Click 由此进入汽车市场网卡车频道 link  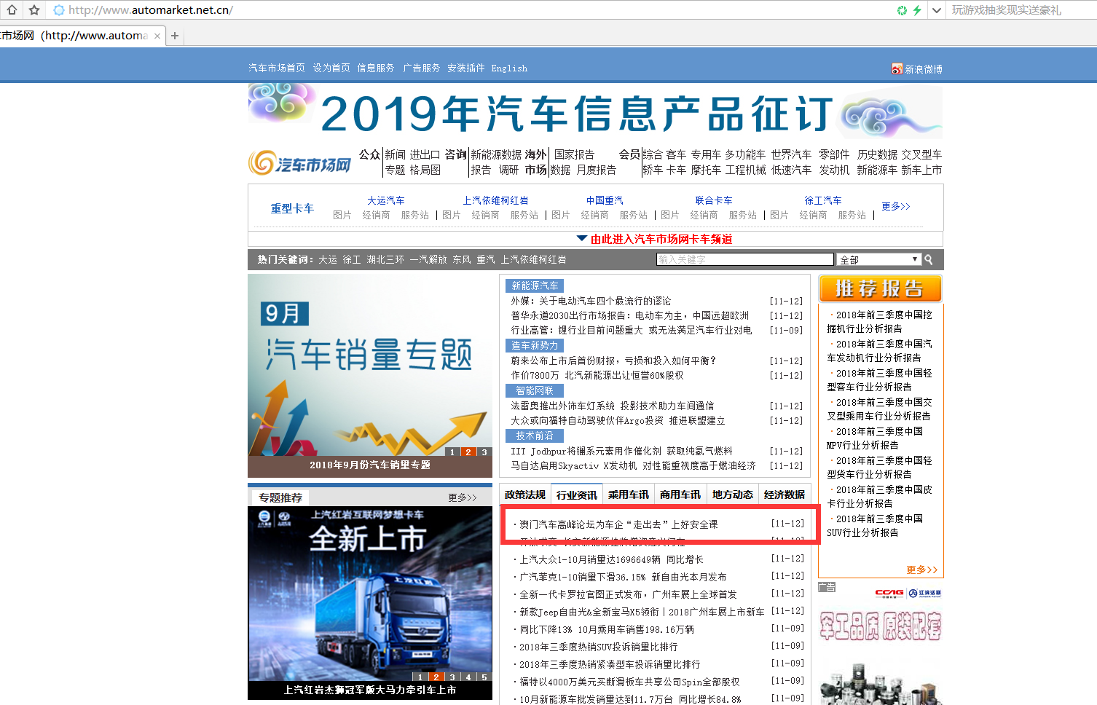[661, 239]
